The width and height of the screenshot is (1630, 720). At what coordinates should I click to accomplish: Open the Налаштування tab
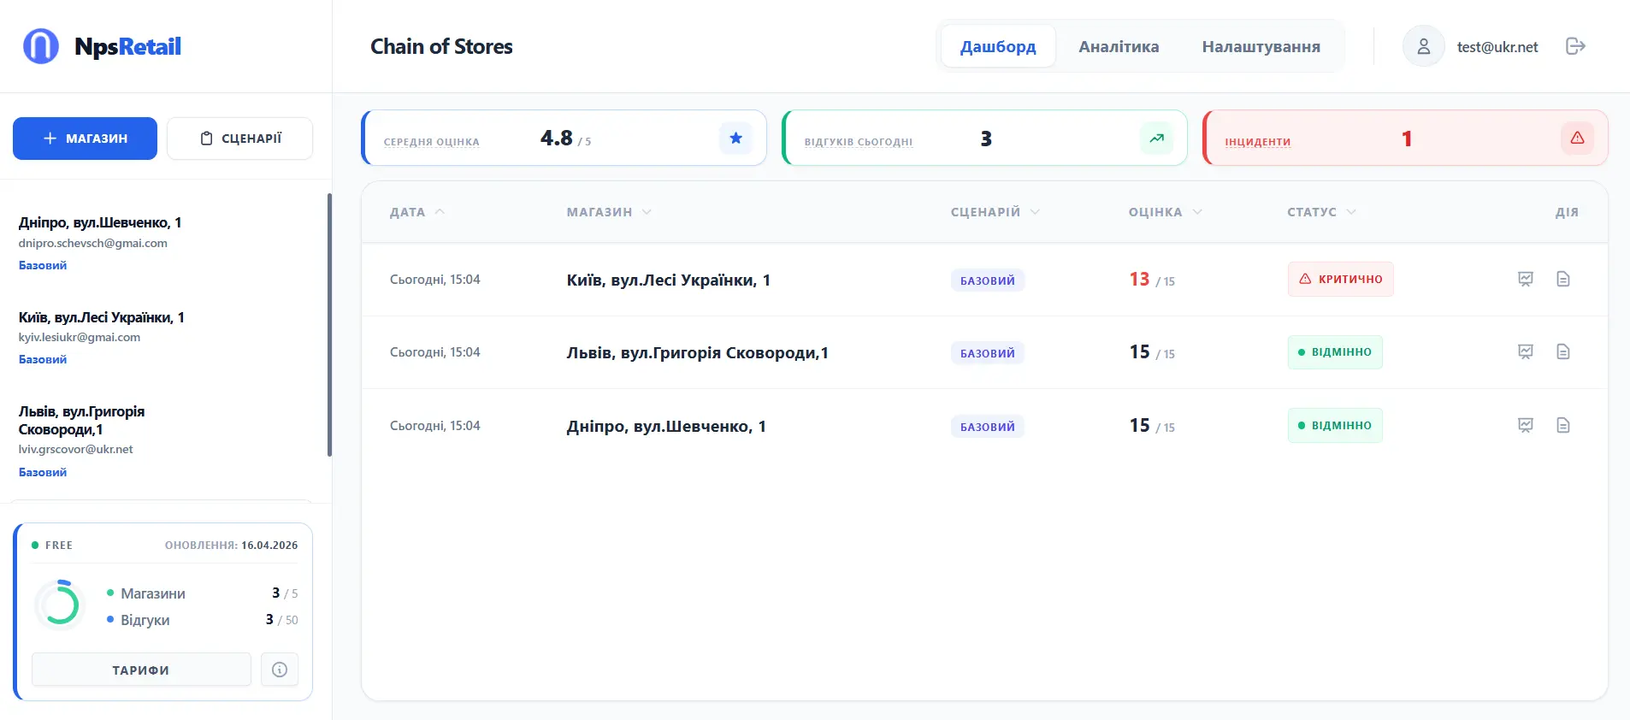tap(1261, 46)
